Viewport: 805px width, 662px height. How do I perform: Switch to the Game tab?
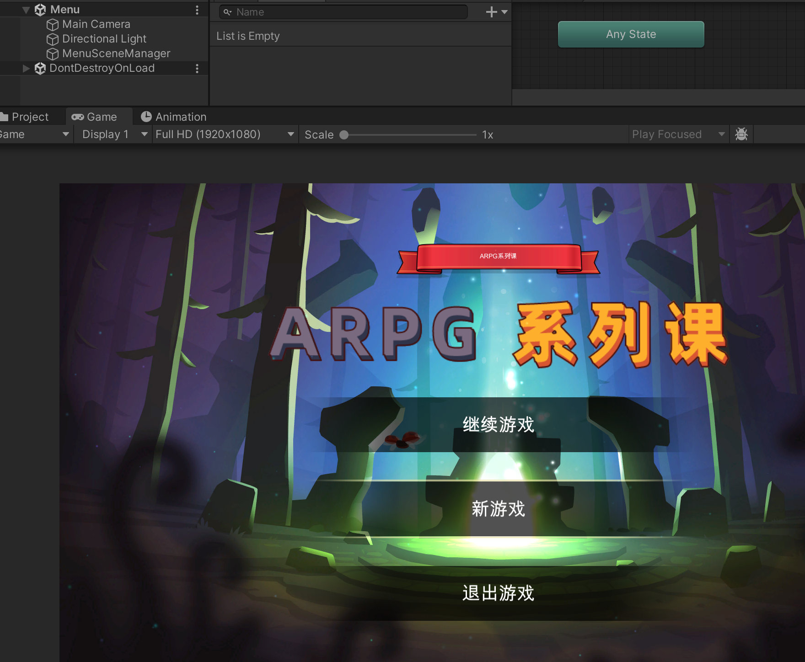99,117
